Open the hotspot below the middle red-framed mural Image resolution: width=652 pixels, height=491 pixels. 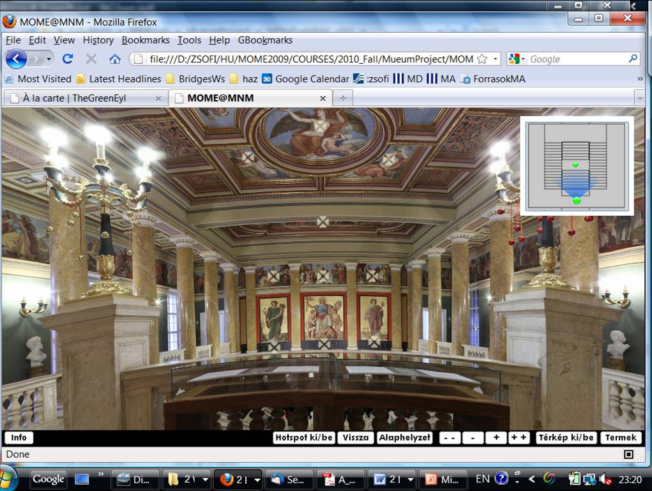(324, 344)
